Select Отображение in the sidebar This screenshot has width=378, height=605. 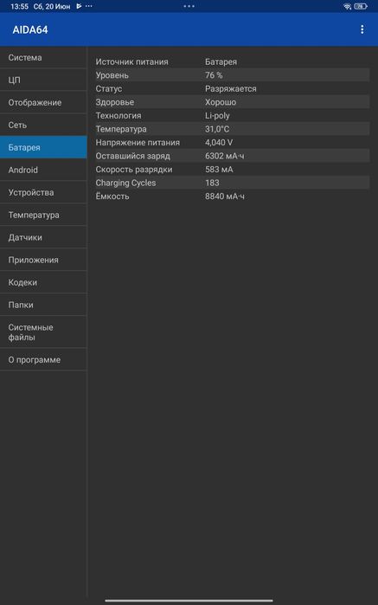(x=43, y=103)
